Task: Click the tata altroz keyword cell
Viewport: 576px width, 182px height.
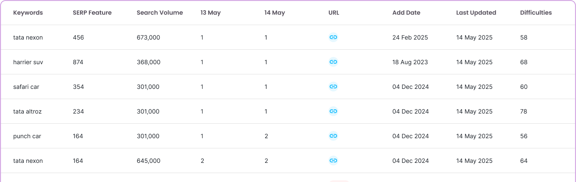Action: pos(27,111)
